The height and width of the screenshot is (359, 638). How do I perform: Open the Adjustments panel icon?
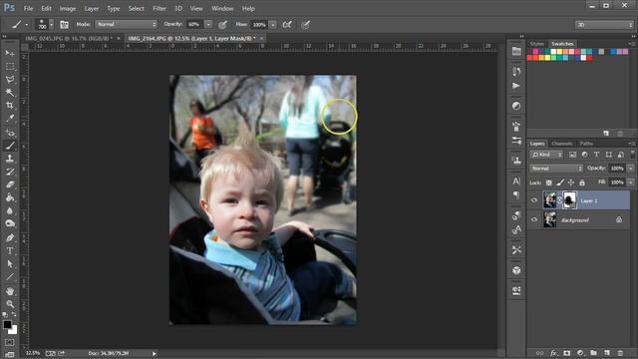[516, 106]
